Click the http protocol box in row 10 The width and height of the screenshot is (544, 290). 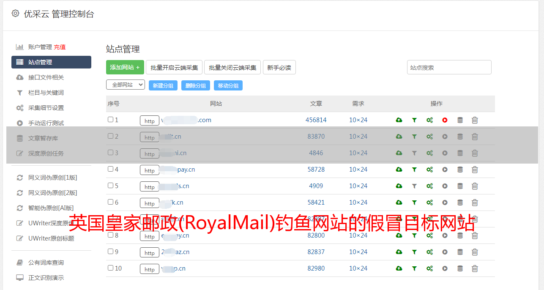tap(150, 269)
